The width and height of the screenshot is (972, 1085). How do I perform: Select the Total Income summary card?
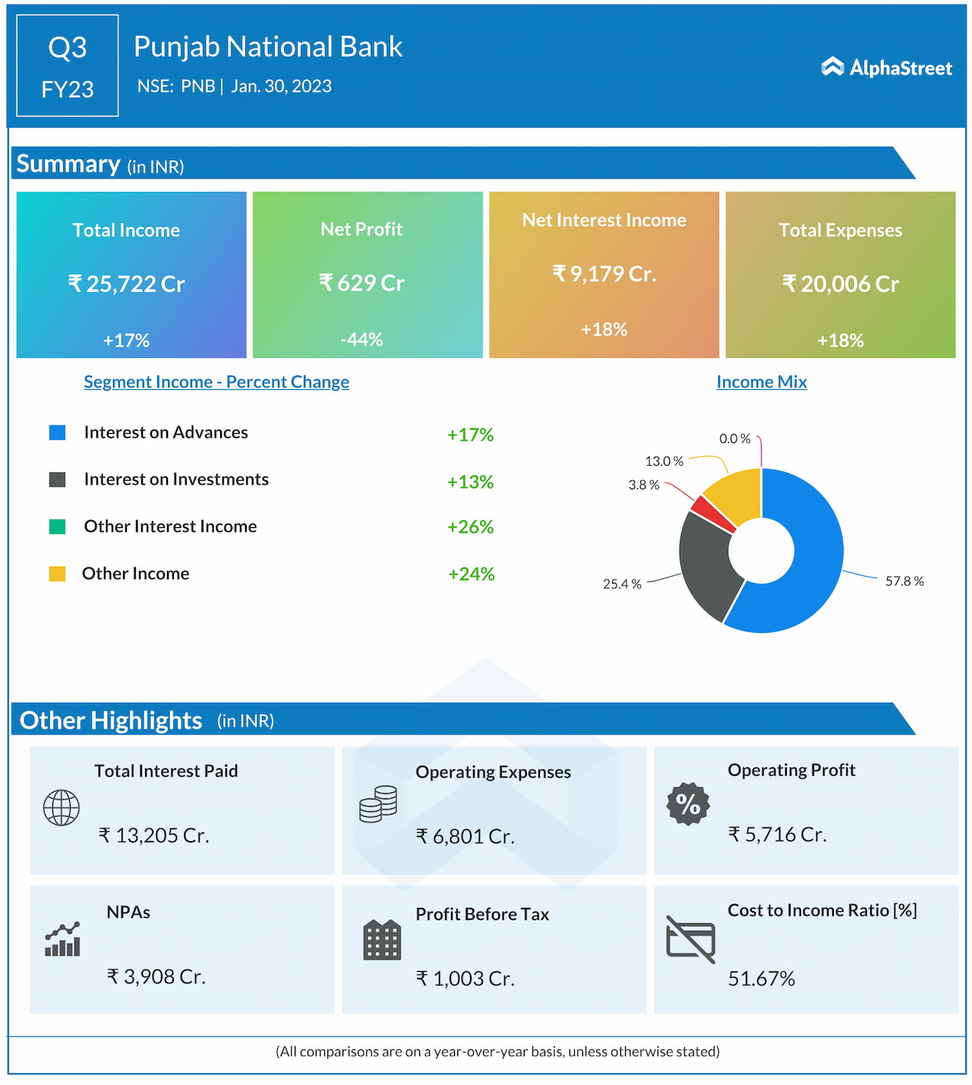point(131,275)
